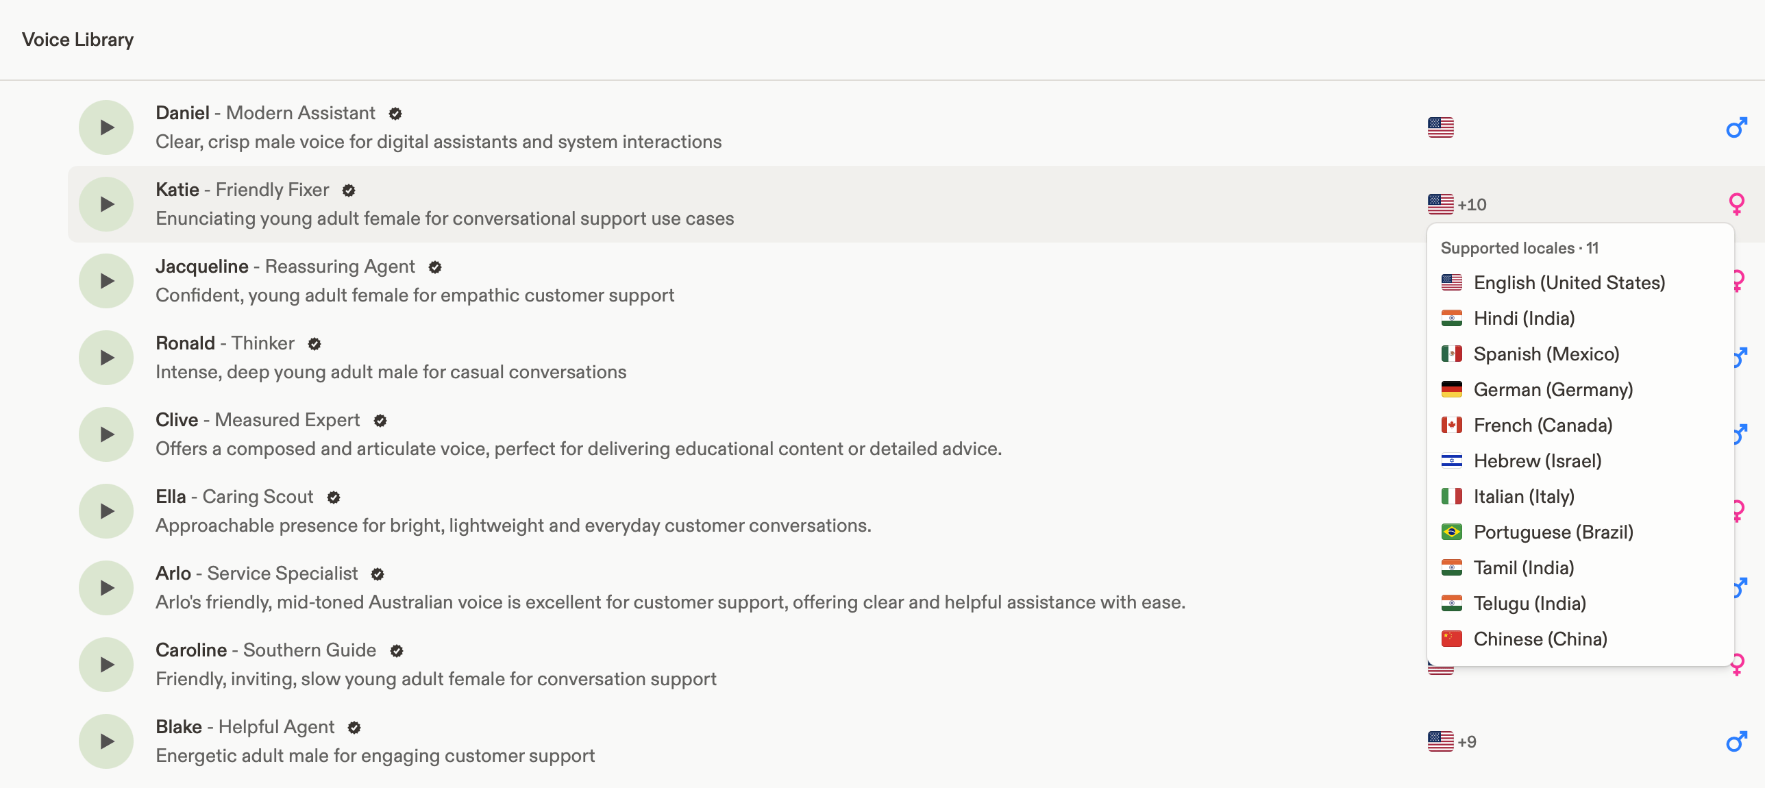Play the Daniel voice sample
Screen dimensions: 1765x788
(106, 127)
